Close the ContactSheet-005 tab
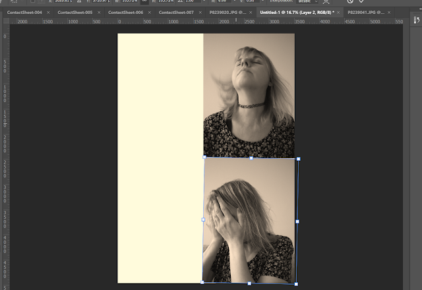Viewport: 422px width, 290px height. coord(99,13)
